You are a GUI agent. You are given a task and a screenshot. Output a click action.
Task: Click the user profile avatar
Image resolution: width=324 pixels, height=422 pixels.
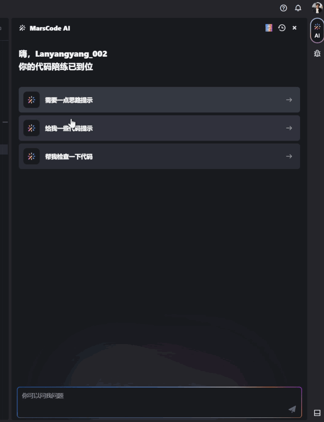(x=317, y=8)
